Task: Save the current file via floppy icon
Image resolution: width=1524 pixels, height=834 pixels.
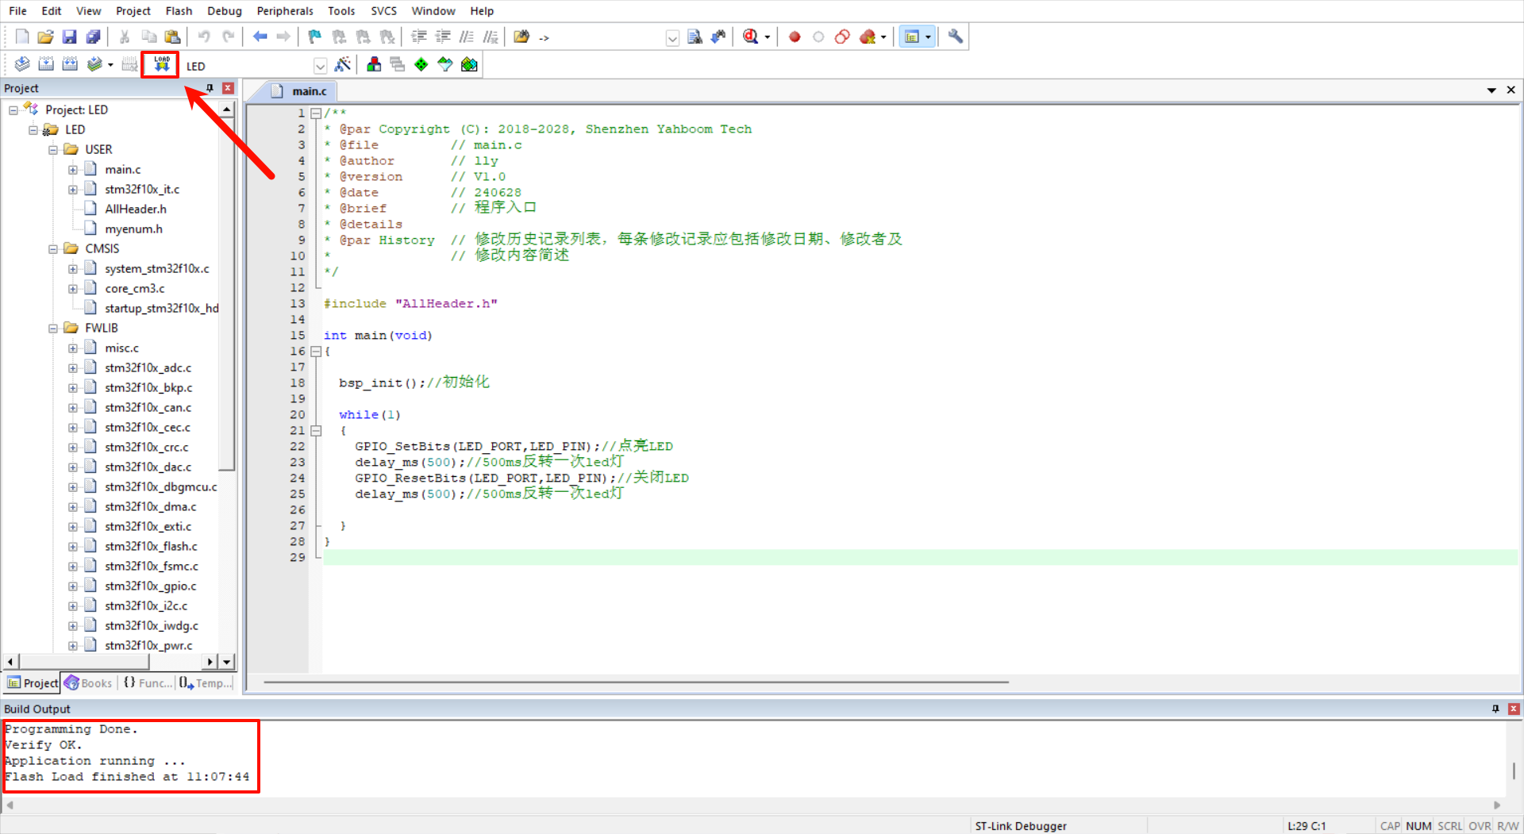Action: [x=69, y=37]
